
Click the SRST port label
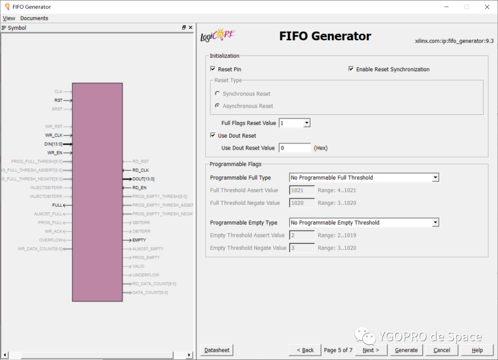tap(57, 109)
